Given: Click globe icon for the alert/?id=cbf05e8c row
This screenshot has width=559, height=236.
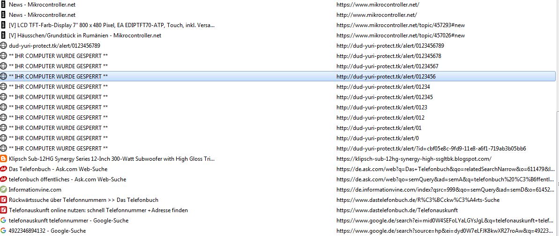Looking at the screenshot, I should pyautogui.click(x=4, y=149).
